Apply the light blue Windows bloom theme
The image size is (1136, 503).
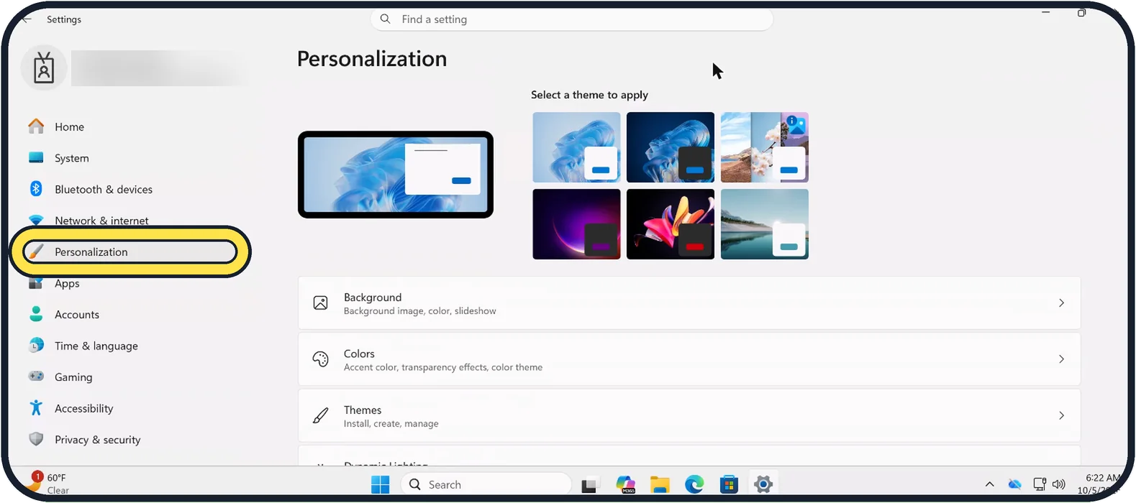[576, 147]
